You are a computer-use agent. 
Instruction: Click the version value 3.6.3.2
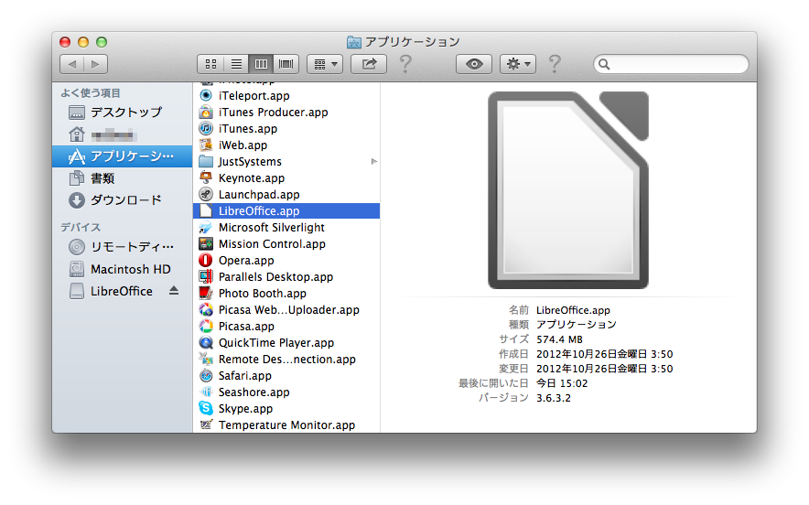(x=554, y=398)
